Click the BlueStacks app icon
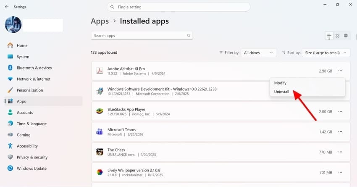Screen dimensions: 357x187 [100, 111]
